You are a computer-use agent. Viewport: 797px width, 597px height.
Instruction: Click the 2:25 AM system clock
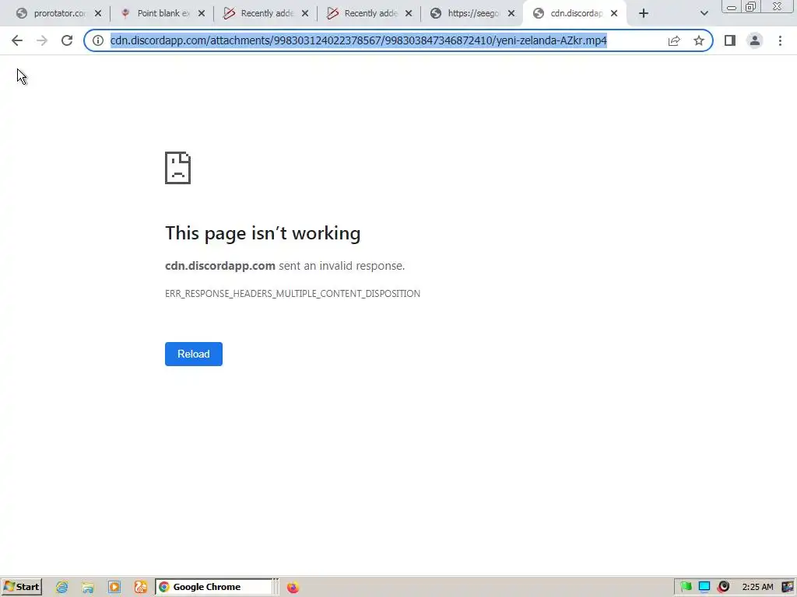point(758,587)
